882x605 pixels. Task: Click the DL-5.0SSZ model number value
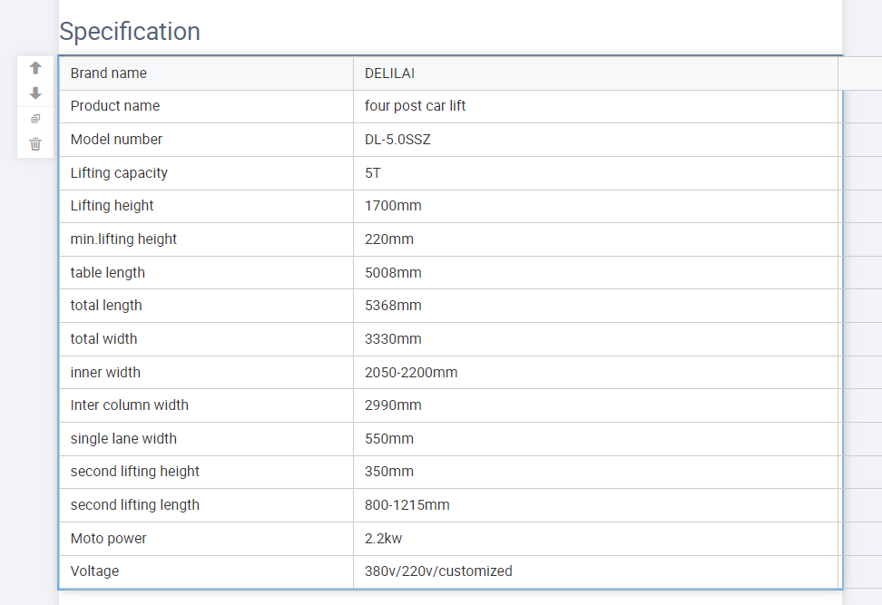point(397,140)
